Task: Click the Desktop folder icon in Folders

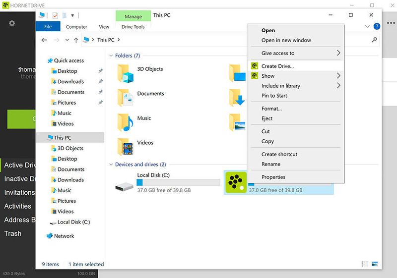Action: click(x=237, y=73)
